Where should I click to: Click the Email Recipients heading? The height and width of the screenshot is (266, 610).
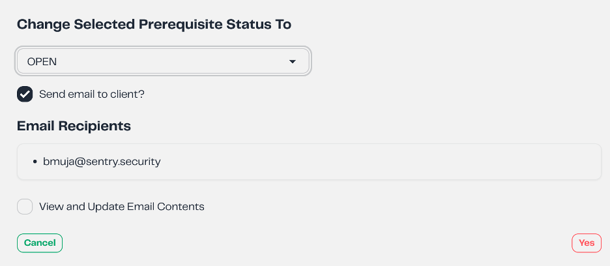coord(74,126)
